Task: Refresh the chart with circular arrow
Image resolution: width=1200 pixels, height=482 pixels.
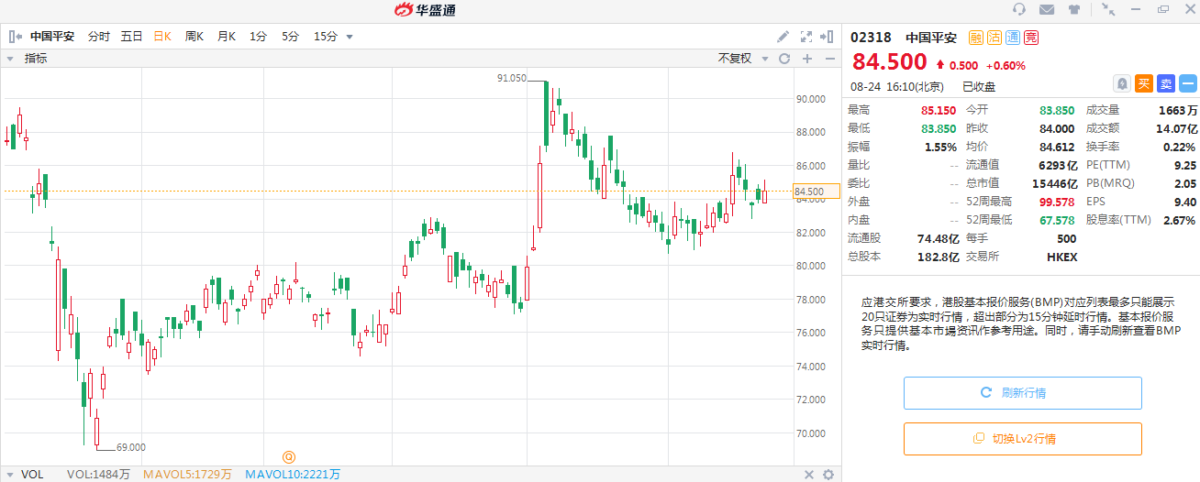Action: (x=784, y=59)
